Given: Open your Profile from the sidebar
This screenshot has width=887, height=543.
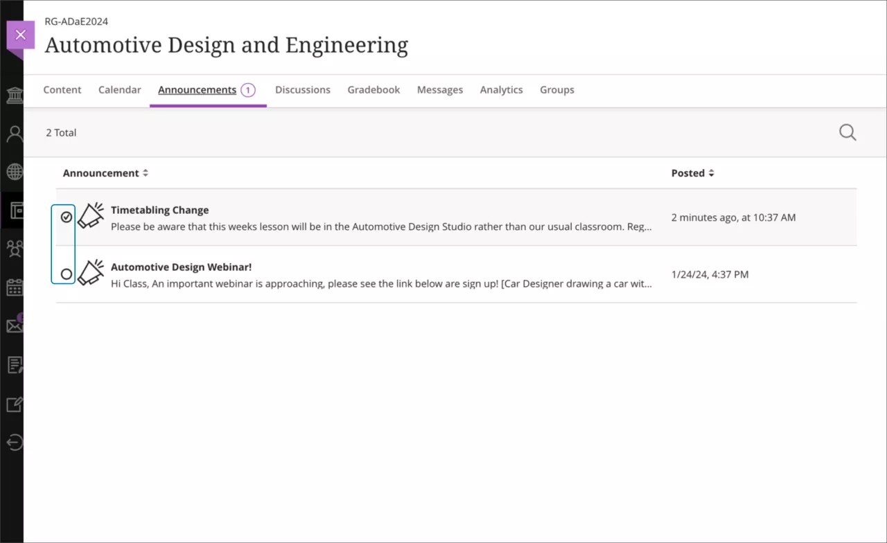Looking at the screenshot, I should click(15, 134).
